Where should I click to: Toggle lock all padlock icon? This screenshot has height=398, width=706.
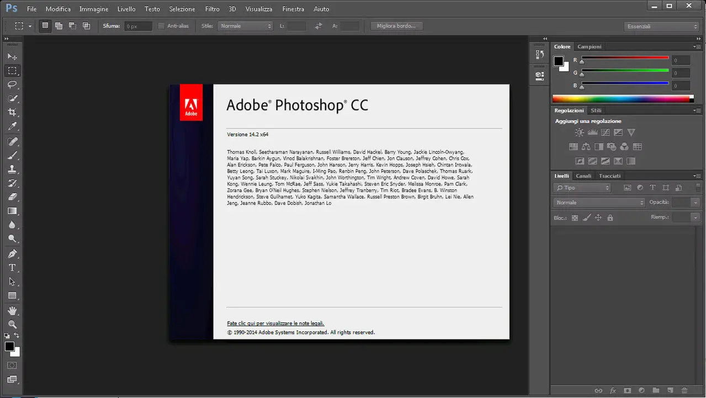point(610,217)
